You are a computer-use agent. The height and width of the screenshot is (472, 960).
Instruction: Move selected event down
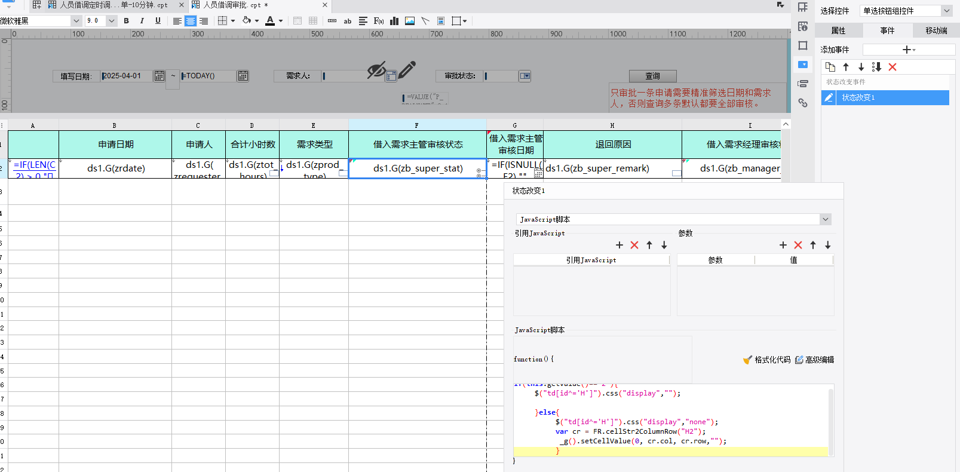click(861, 67)
